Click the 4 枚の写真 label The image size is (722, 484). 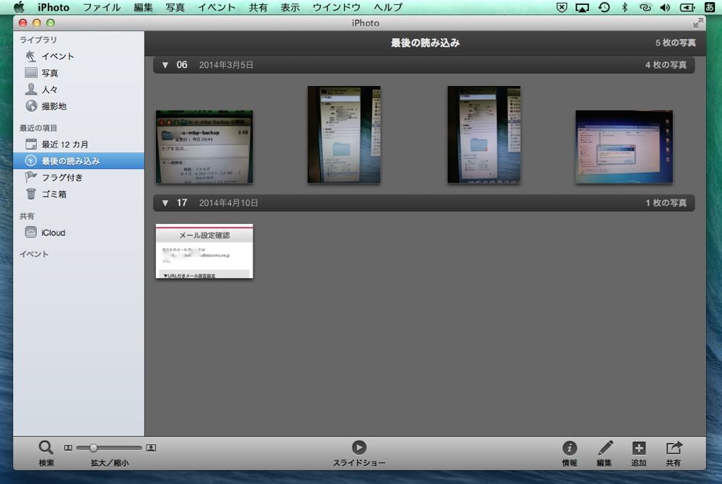coord(666,65)
